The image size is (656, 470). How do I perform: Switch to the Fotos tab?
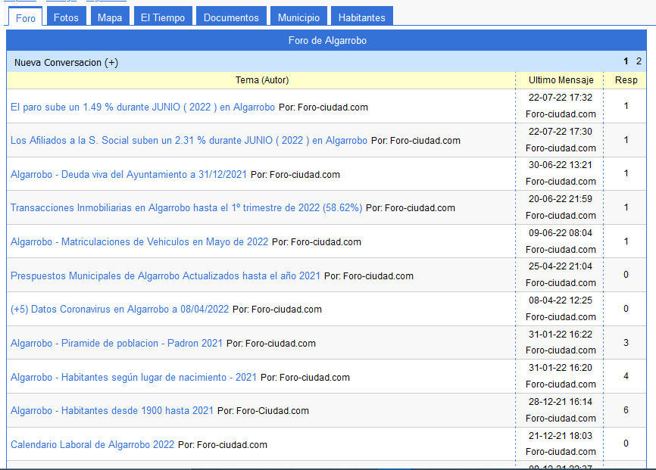[x=66, y=17]
